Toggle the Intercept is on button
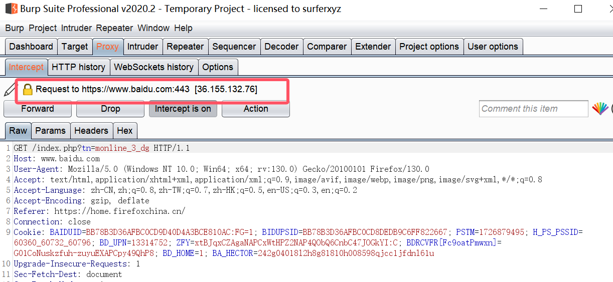The image size is (613, 282). (x=183, y=109)
